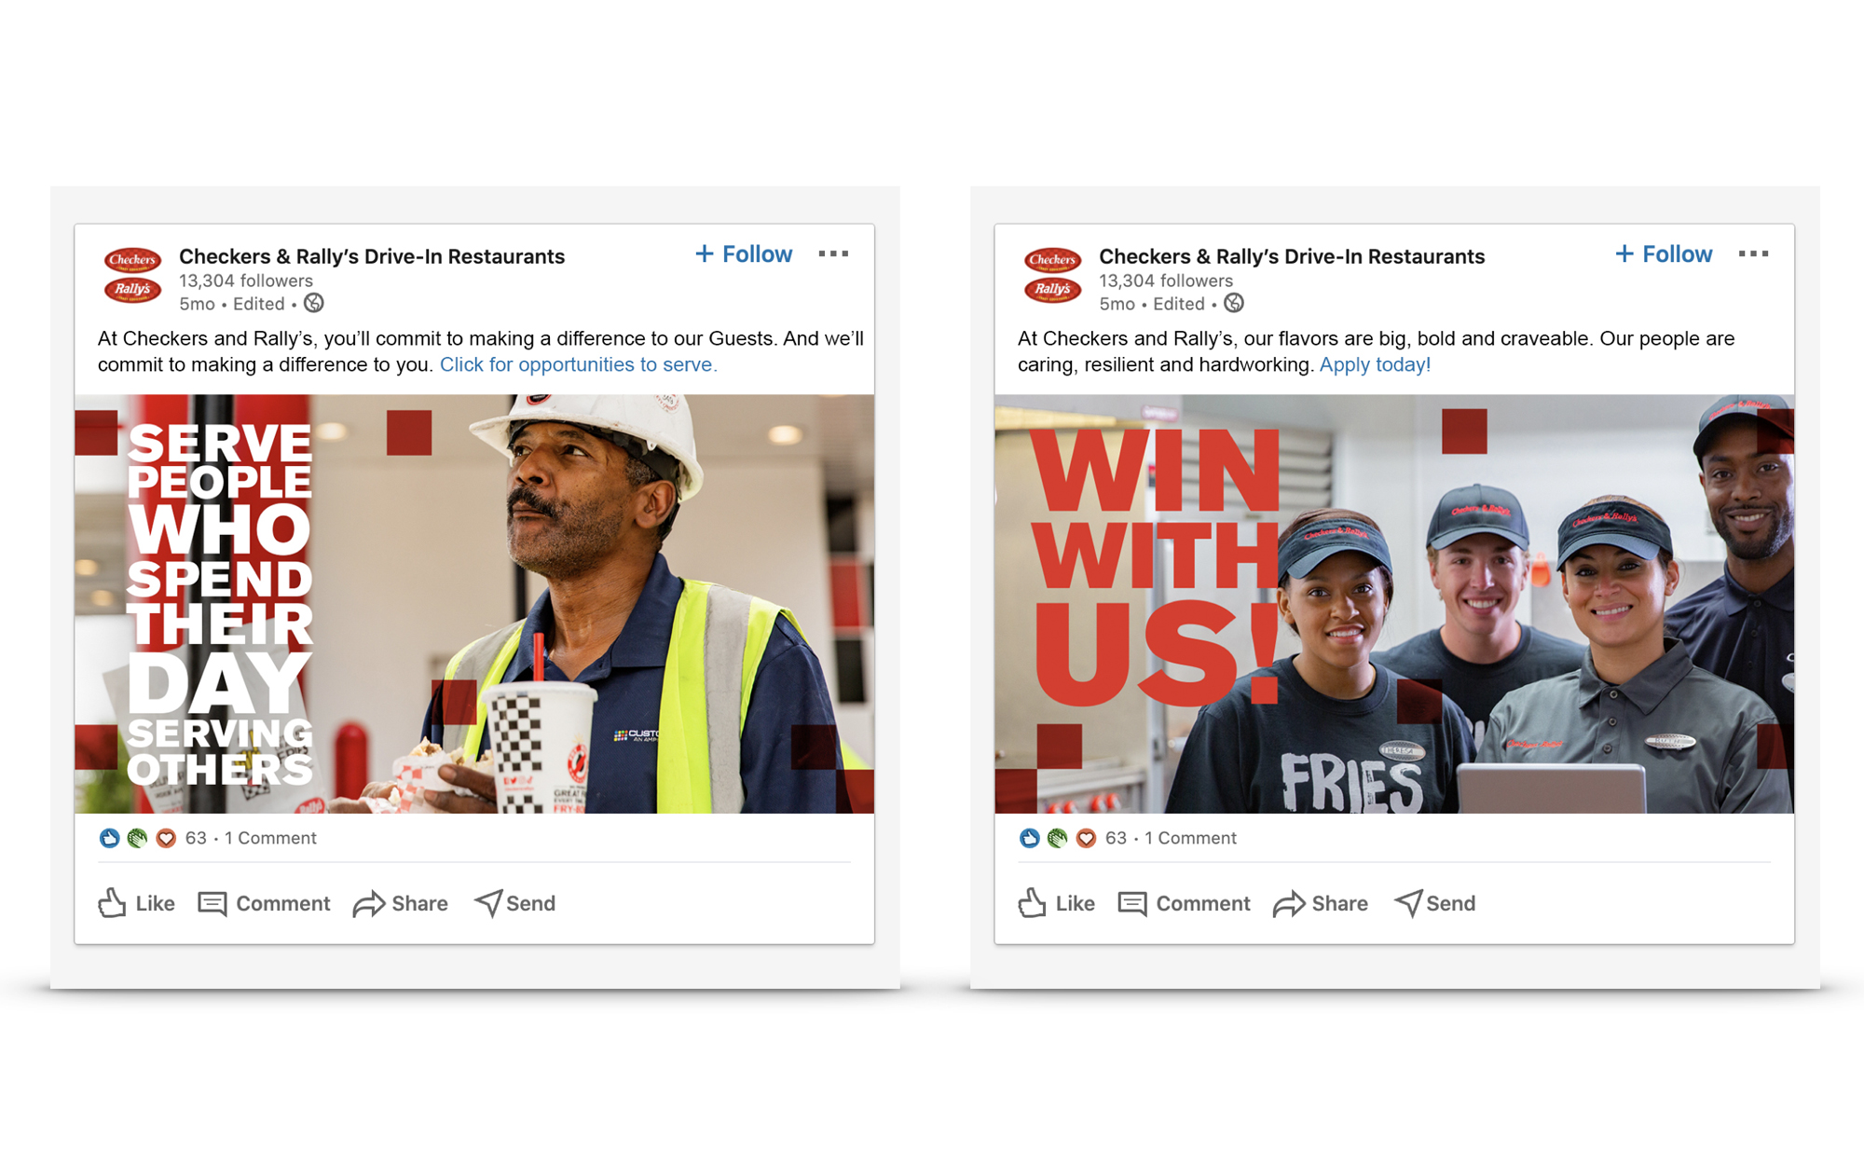The width and height of the screenshot is (1864, 1165).
Task: Like the left Checkers post
Action: tap(136, 903)
